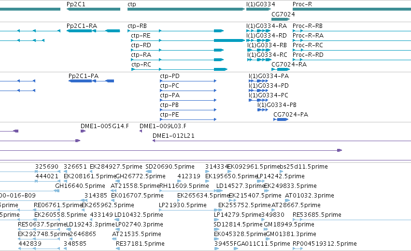
Task: Select ctp-PA protein label
Action: [x=170, y=95]
